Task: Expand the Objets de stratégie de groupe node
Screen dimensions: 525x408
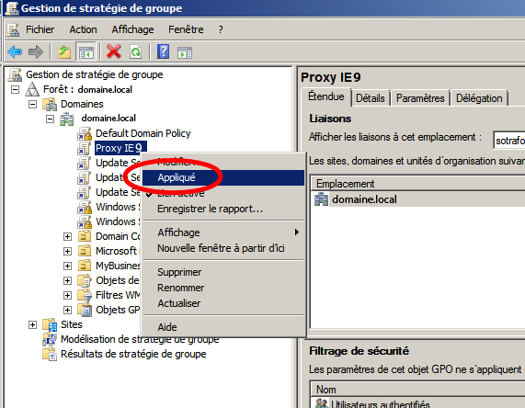Action: [x=67, y=281]
